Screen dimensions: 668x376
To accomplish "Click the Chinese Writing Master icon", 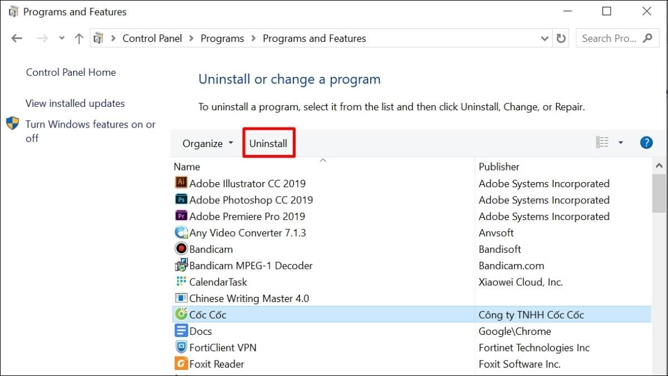I will (x=181, y=298).
